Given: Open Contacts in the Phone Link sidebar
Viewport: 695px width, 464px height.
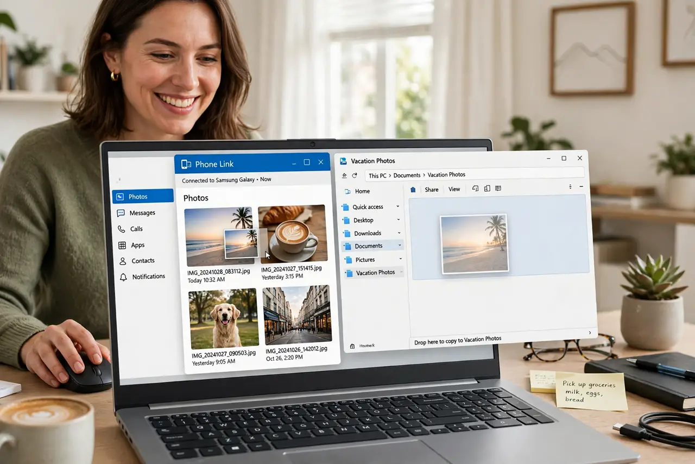Looking at the screenshot, I should 137,261.
